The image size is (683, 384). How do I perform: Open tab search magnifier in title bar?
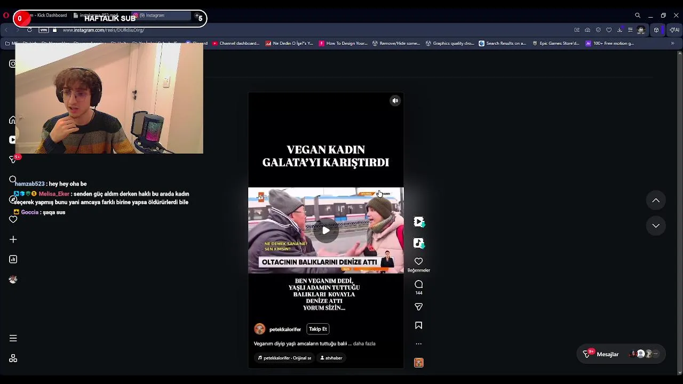pyautogui.click(x=637, y=15)
